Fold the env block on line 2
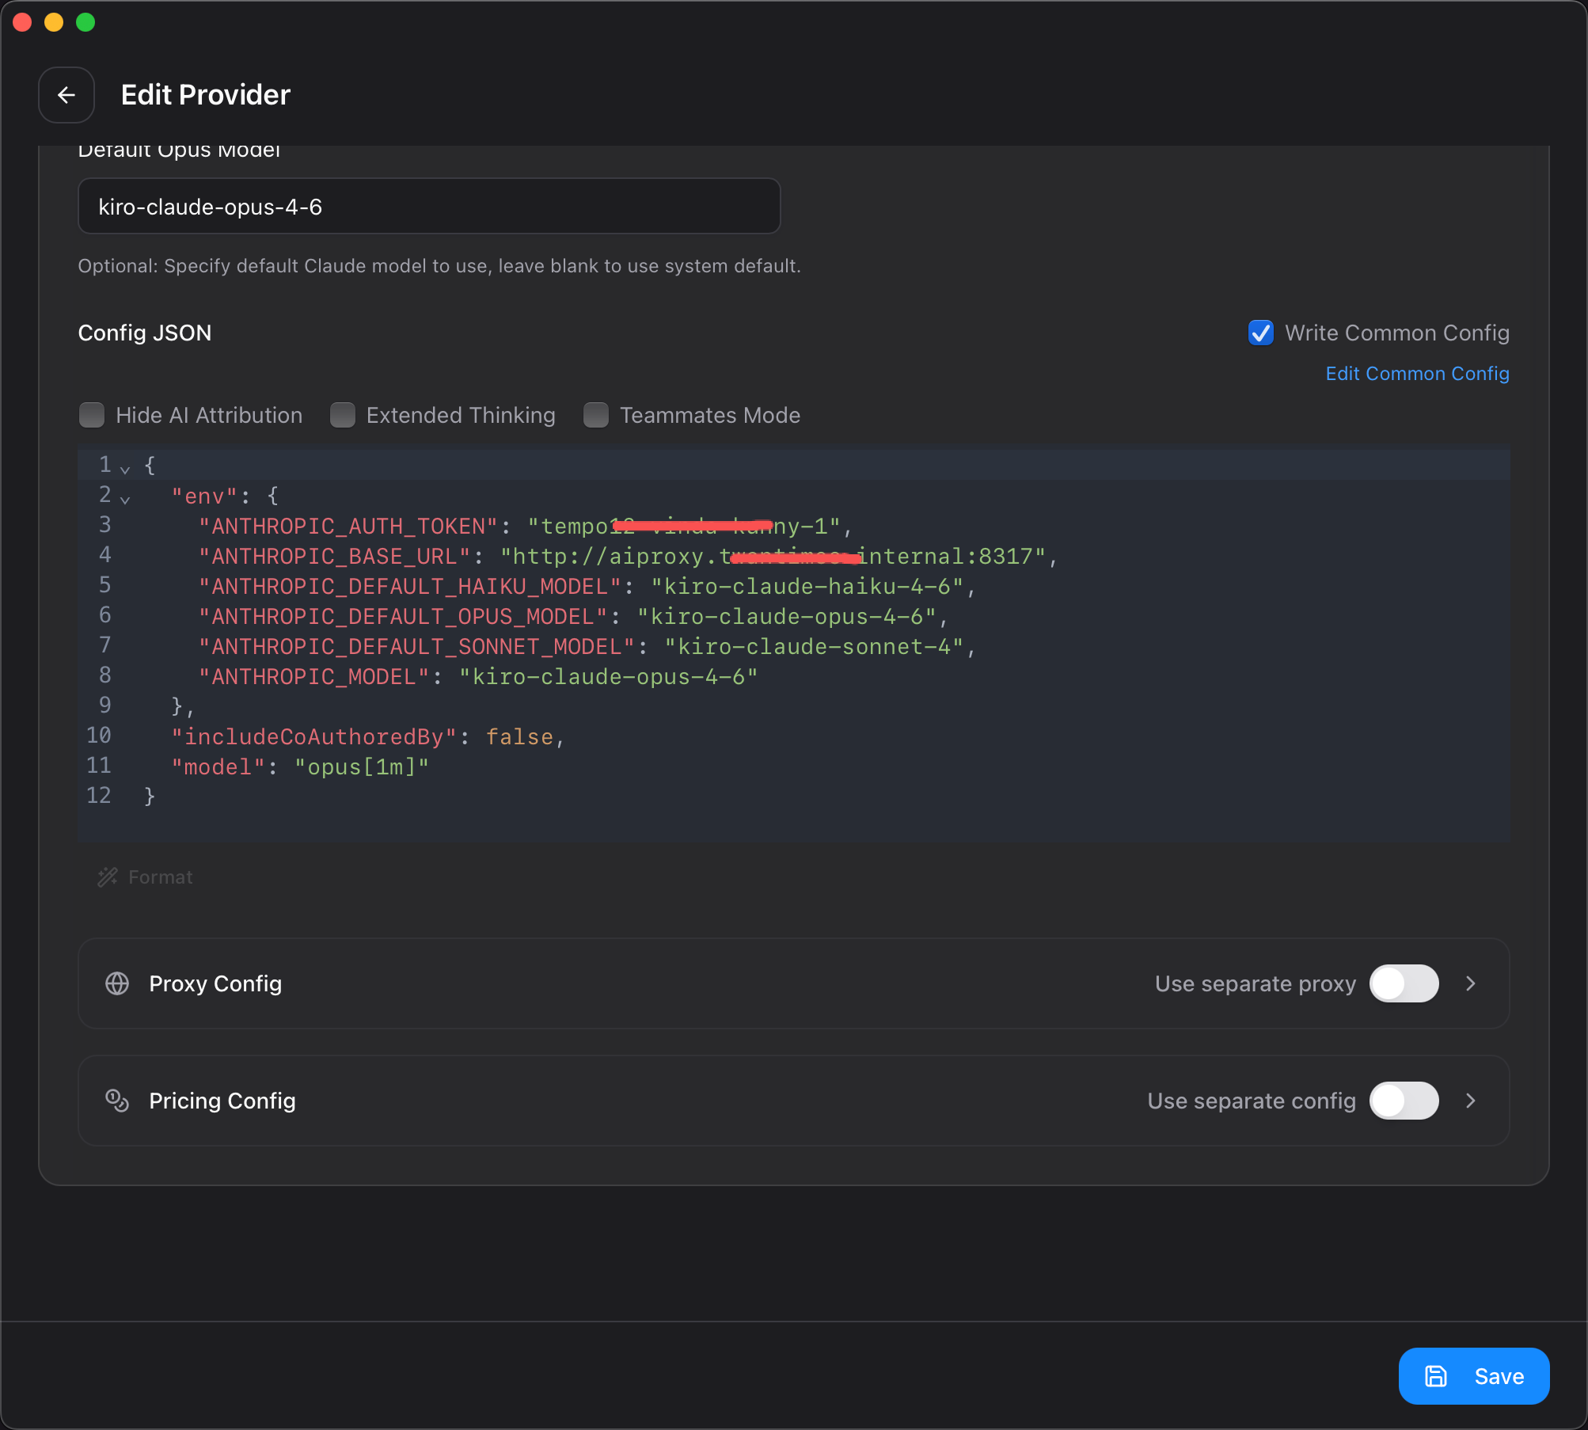 [x=125, y=500]
